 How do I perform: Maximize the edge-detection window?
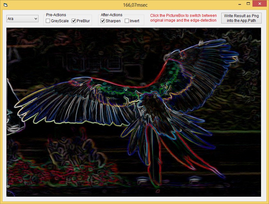coord(248,3)
